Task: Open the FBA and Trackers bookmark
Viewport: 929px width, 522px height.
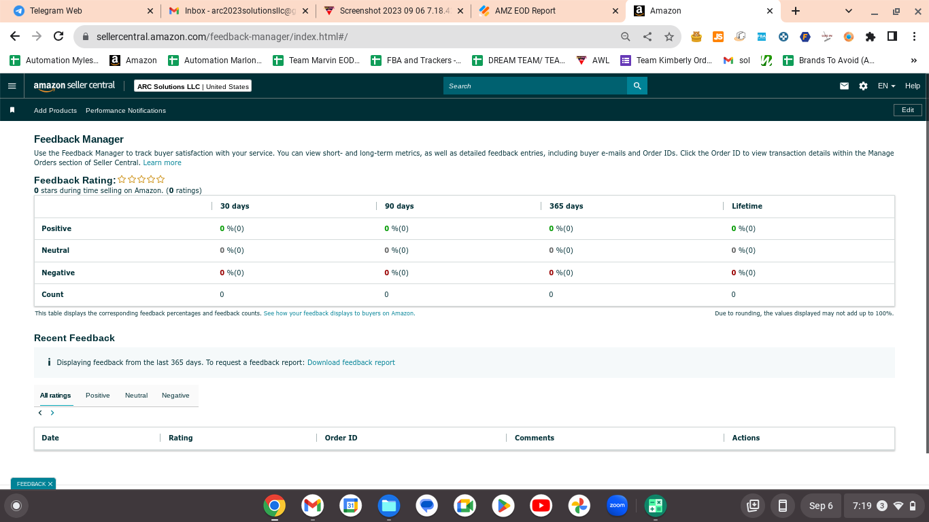Action: 416,60
